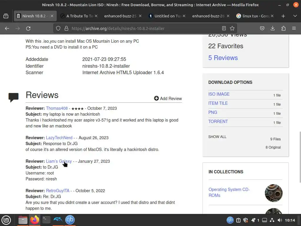Image resolution: width=301 pixels, height=226 pixels.
Task: Go back with the back arrow button
Action: (7, 29)
